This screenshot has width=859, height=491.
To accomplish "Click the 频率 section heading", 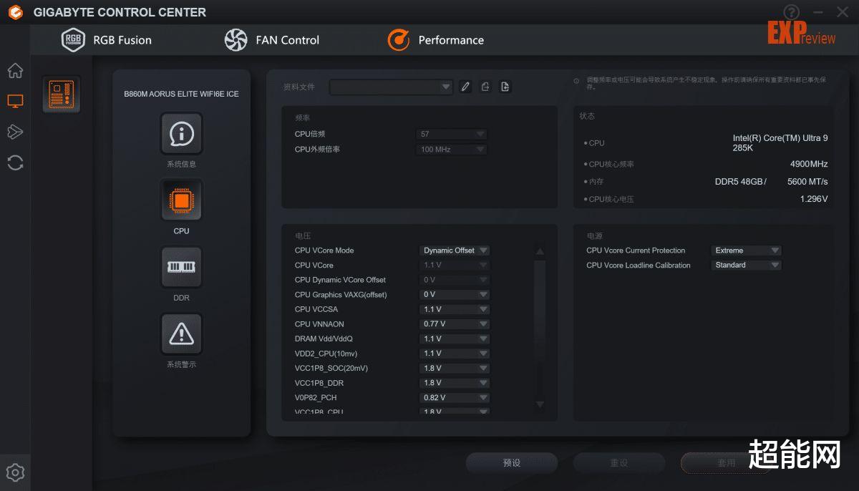I will [302, 117].
